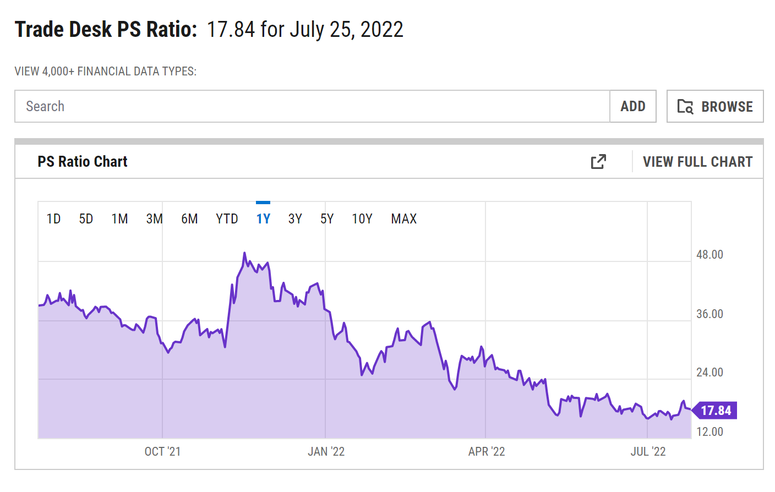Click the Browse folder search icon
Image resolution: width=775 pixels, height=492 pixels.
(x=685, y=106)
